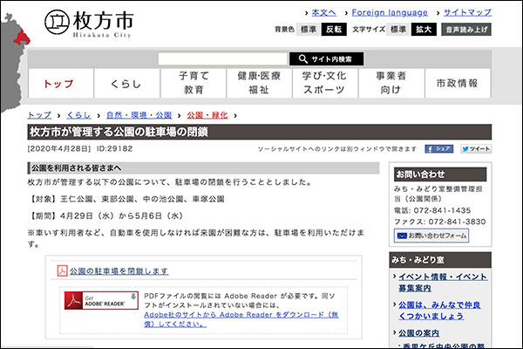Click the Hirakata City logo

click(x=87, y=20)
